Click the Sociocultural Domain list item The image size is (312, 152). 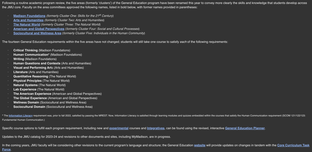pyautogui.click(x=29, y=107)
